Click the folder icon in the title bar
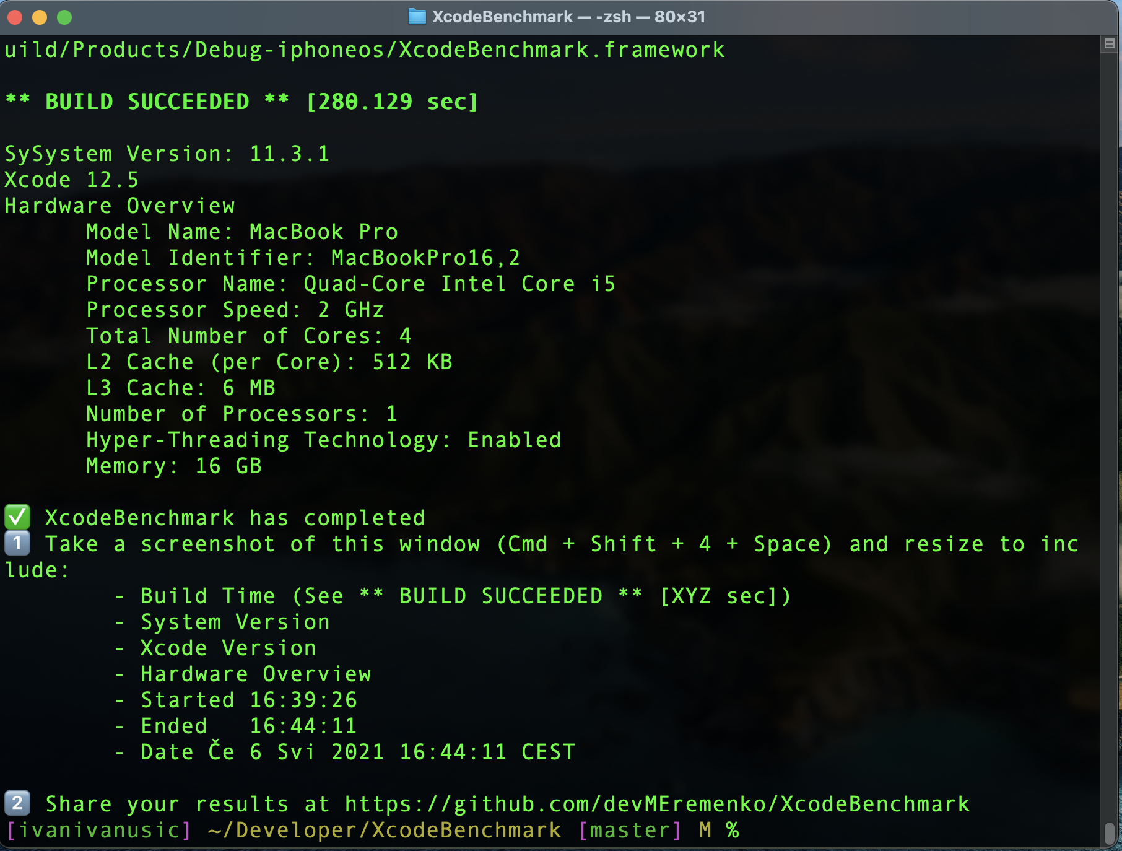The width and height of the screenshot is (1122, 851). tap(417, 17)
